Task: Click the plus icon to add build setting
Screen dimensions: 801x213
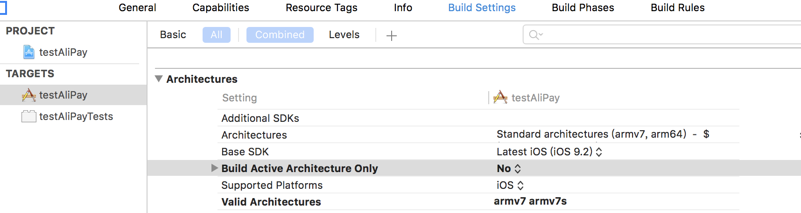Action: coord(392,35)
